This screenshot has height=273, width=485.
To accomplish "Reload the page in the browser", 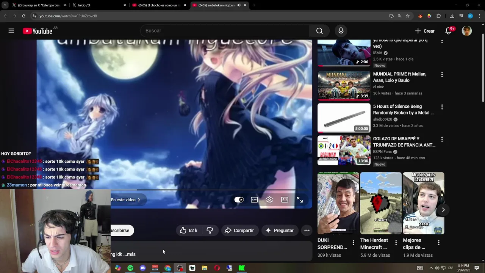I will [23, 16].
